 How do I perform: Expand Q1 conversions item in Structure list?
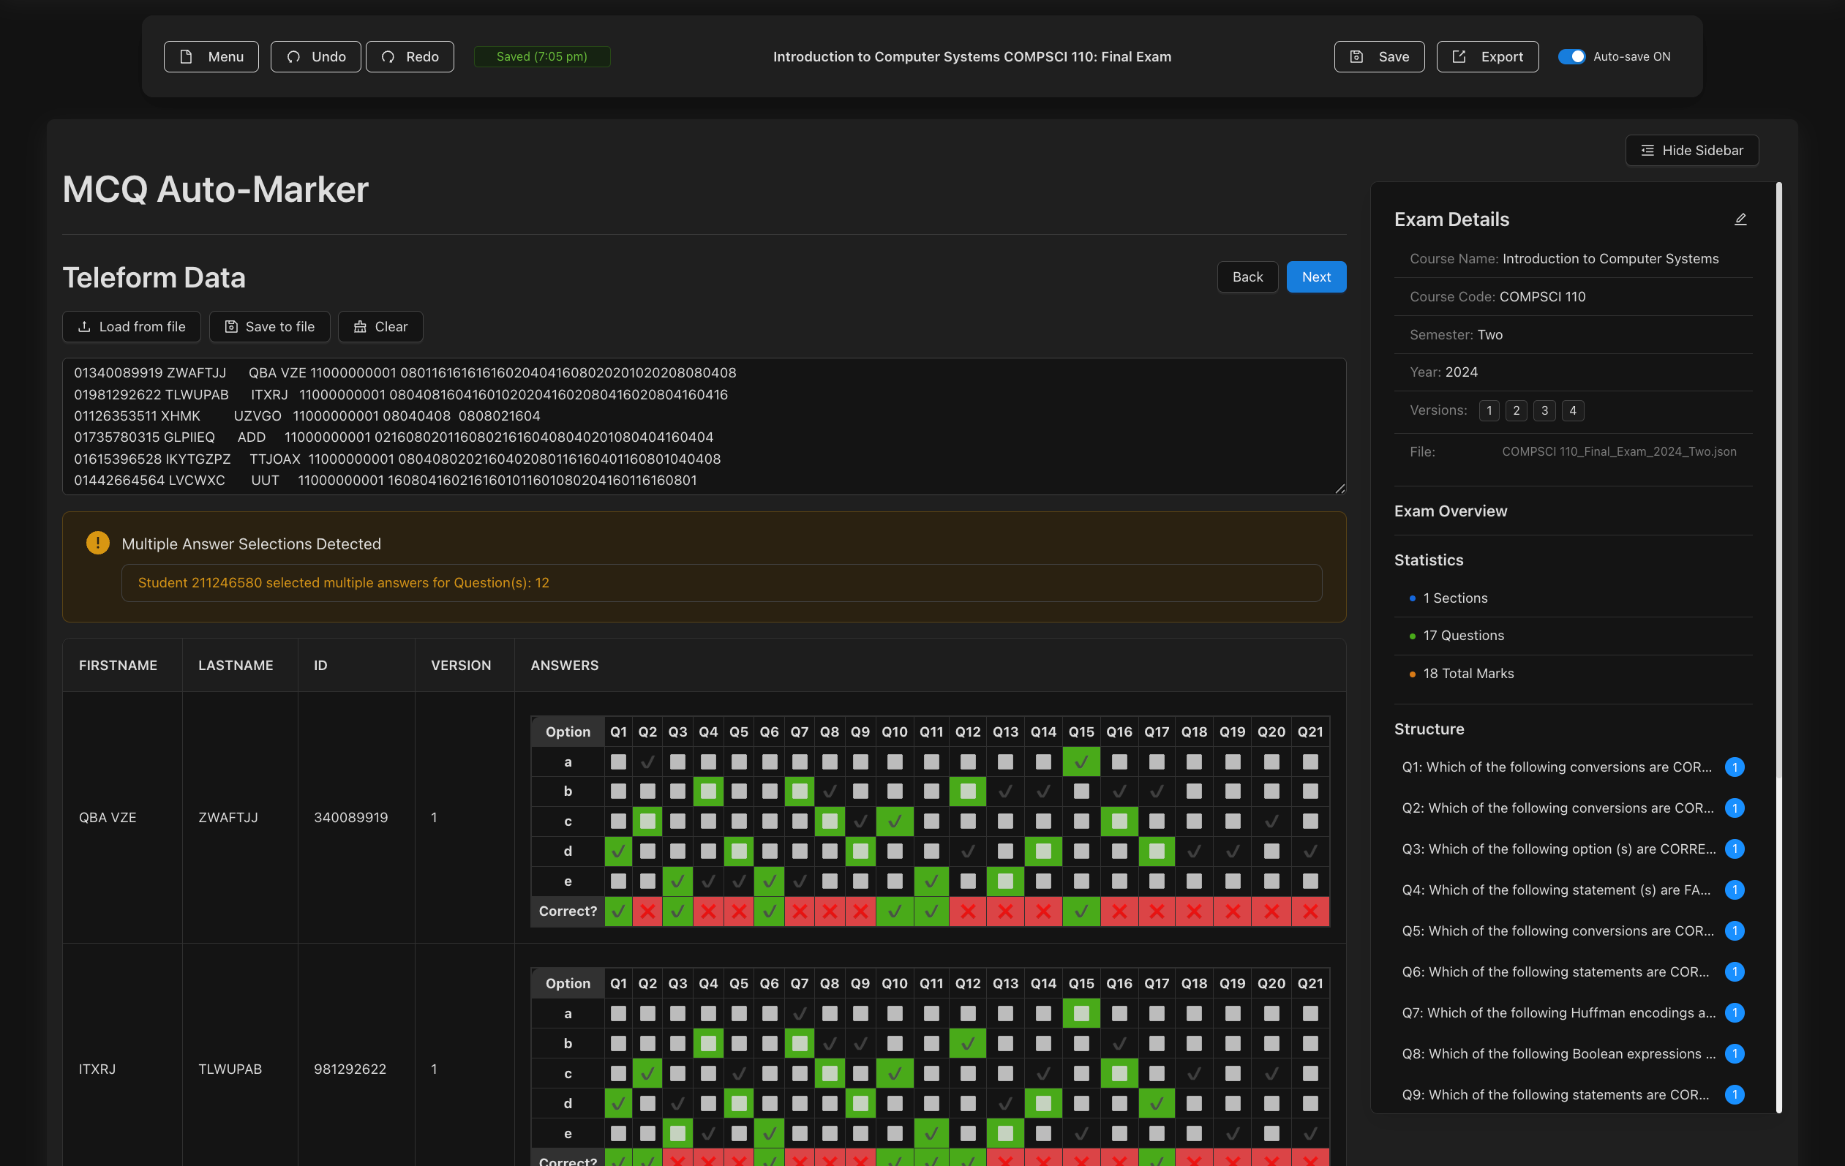1555,767
